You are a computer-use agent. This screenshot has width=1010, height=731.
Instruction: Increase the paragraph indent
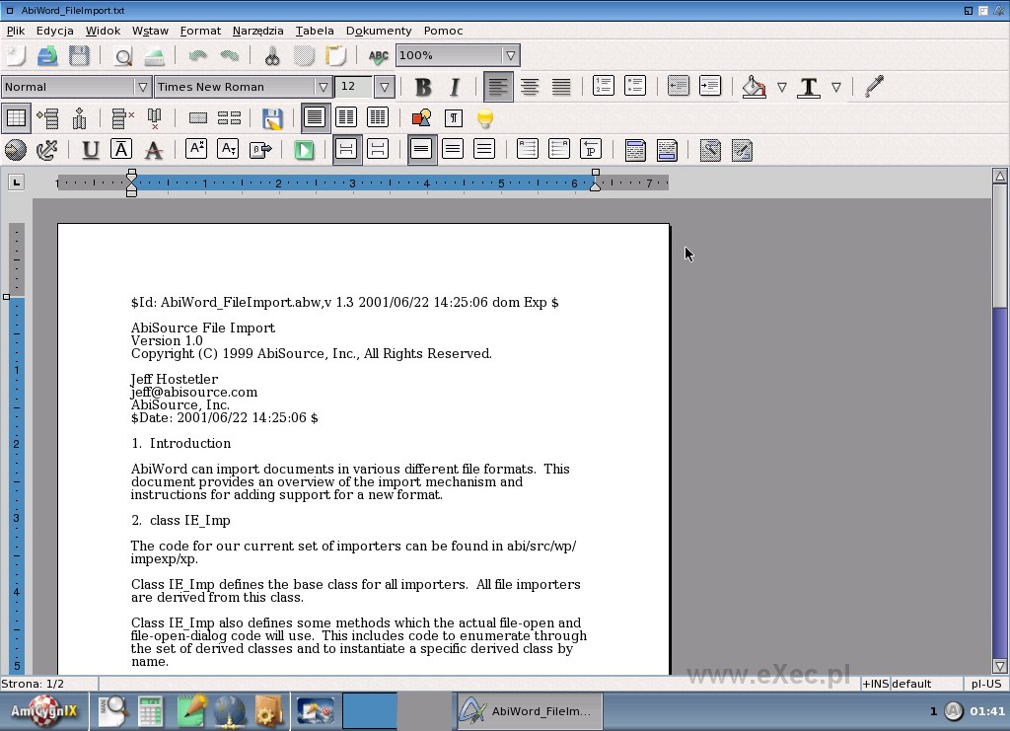tap(710, 87)
